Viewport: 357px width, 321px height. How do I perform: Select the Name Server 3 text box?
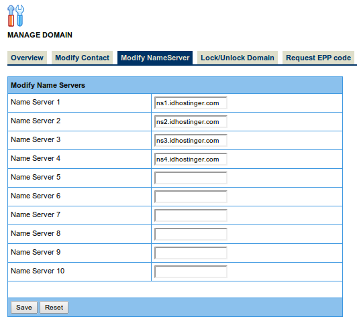coord(191,141)
